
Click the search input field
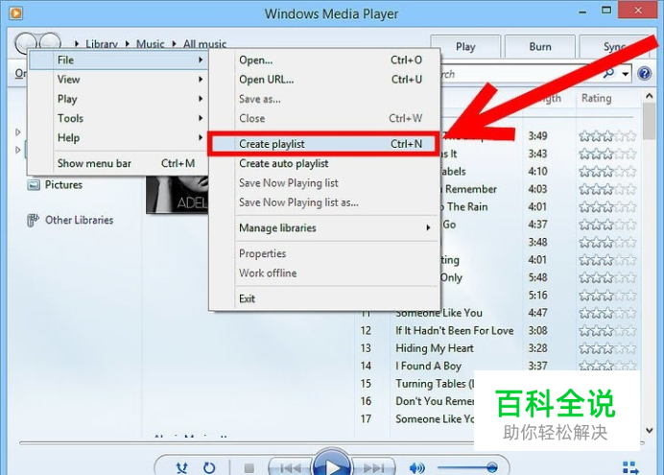pyautogui.click(x=521, y=74)
